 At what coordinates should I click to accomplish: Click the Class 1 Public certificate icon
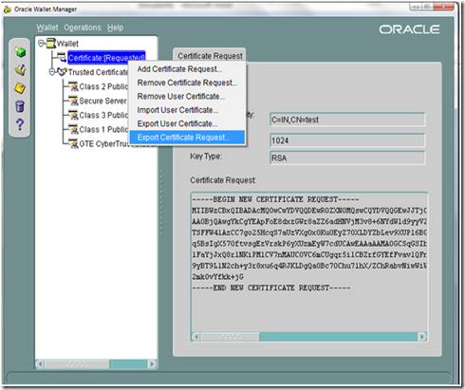73,129
